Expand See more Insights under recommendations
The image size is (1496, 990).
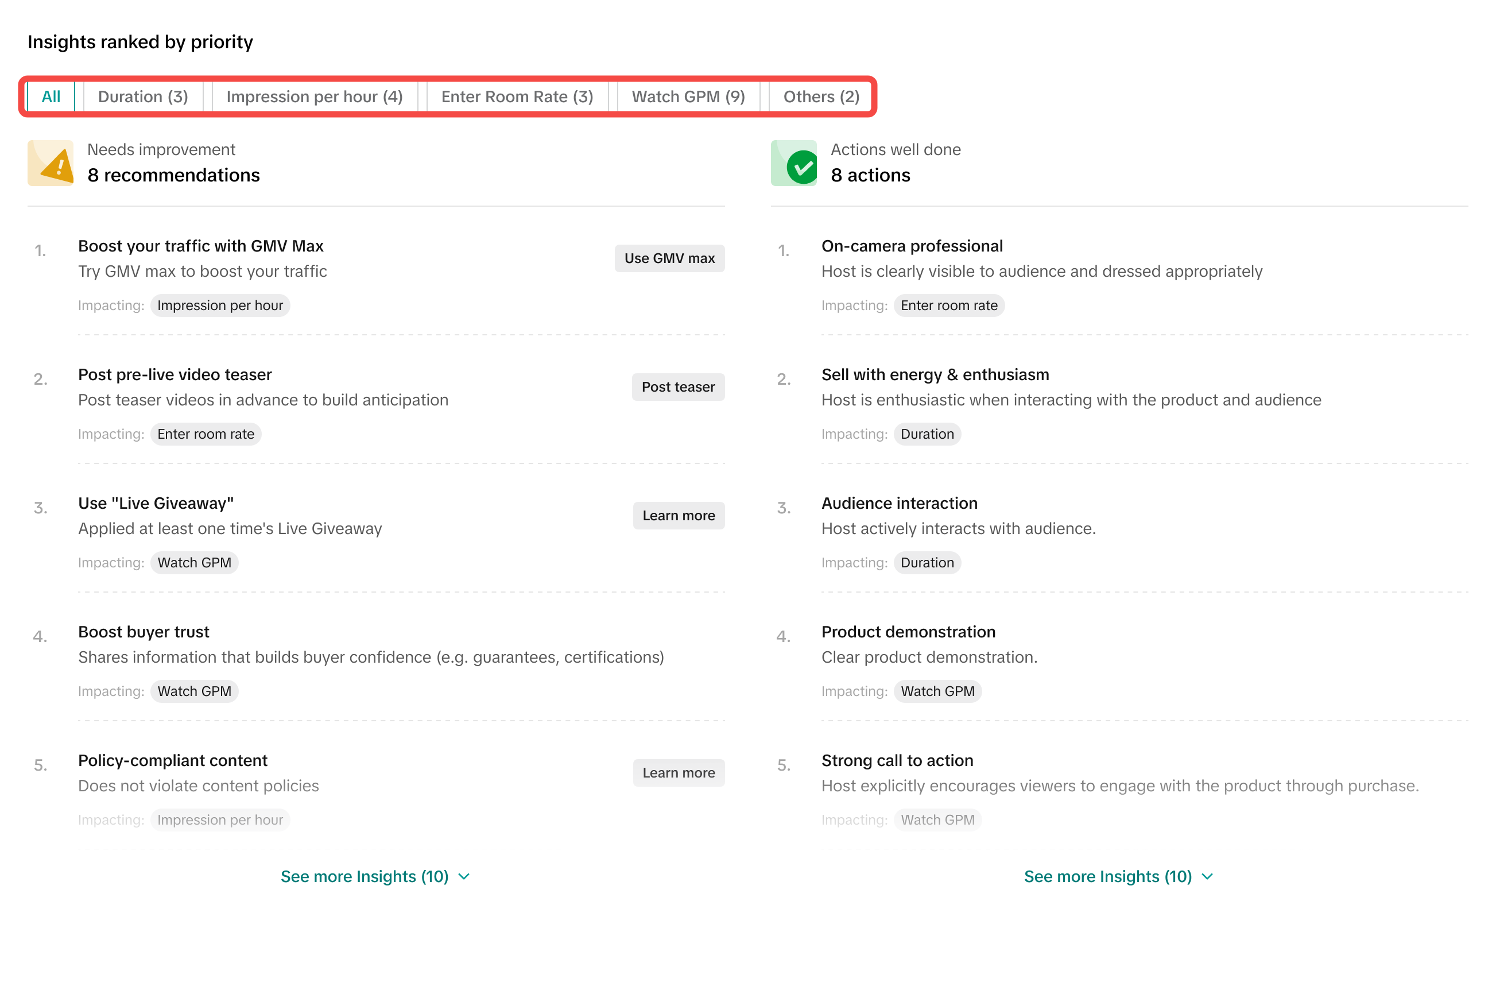tap(365, 876)
